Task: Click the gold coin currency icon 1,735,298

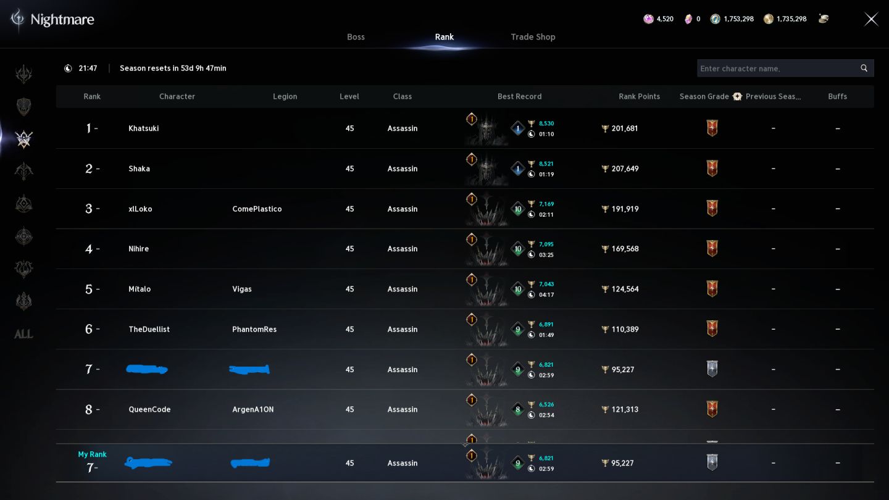Action: [768, 19]
